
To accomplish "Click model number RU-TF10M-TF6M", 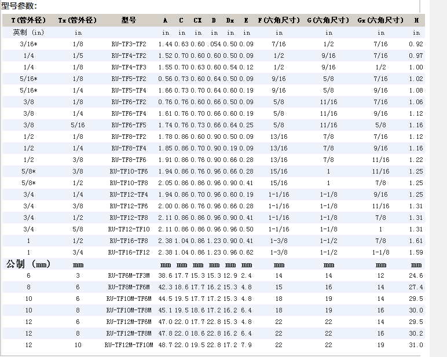I will point(129,299).
